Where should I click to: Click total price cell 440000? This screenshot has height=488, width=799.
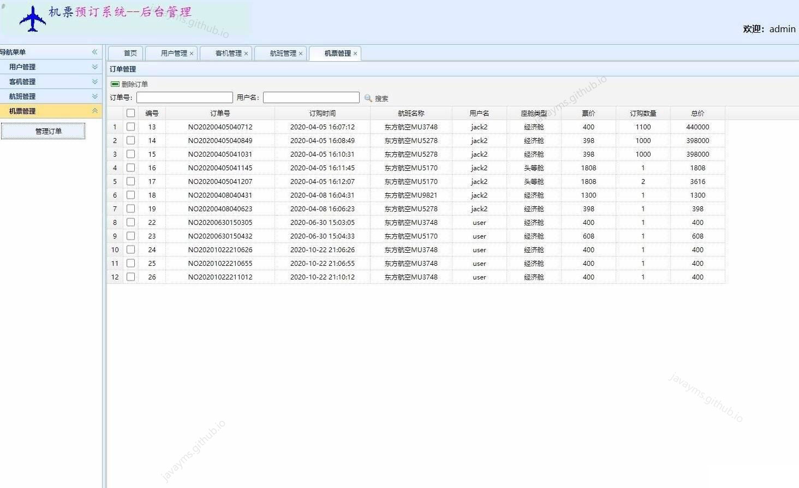point(697,127)
